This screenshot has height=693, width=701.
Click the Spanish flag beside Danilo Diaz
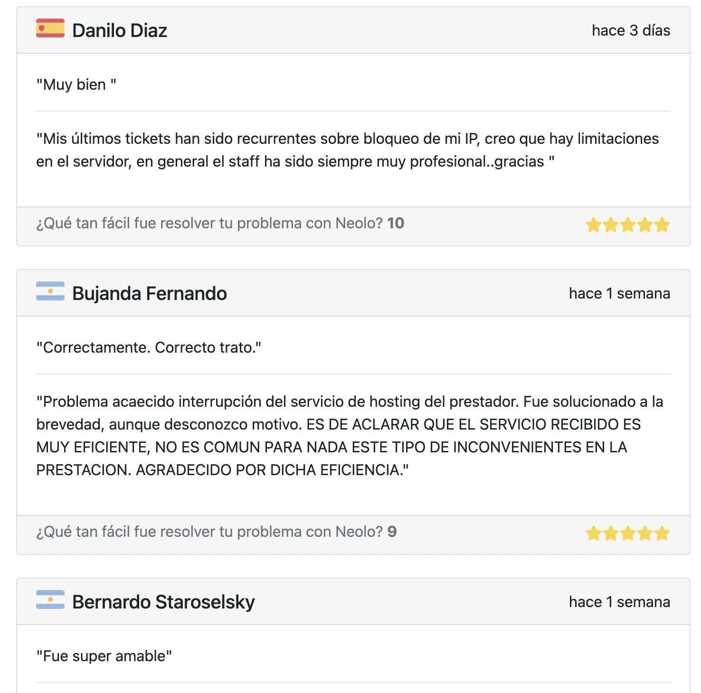(50, 28)
